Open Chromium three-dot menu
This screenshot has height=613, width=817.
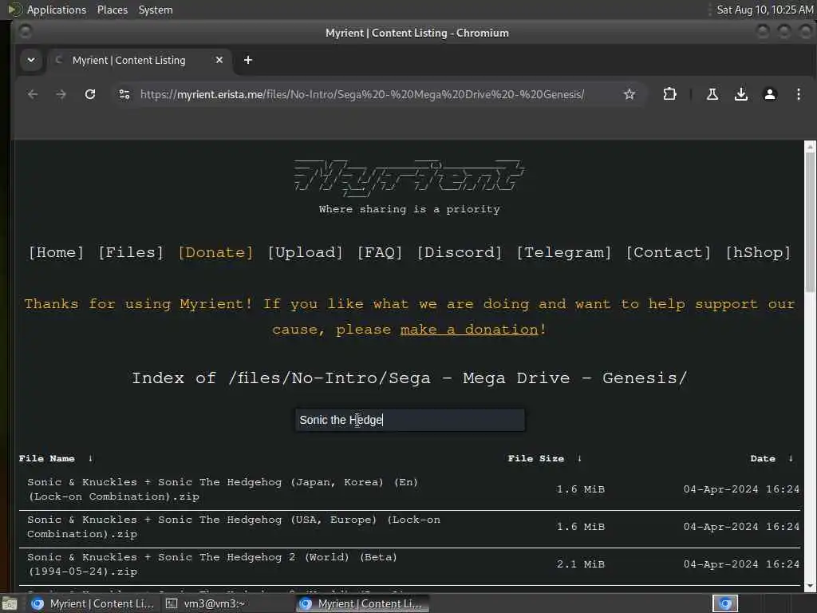798,94
